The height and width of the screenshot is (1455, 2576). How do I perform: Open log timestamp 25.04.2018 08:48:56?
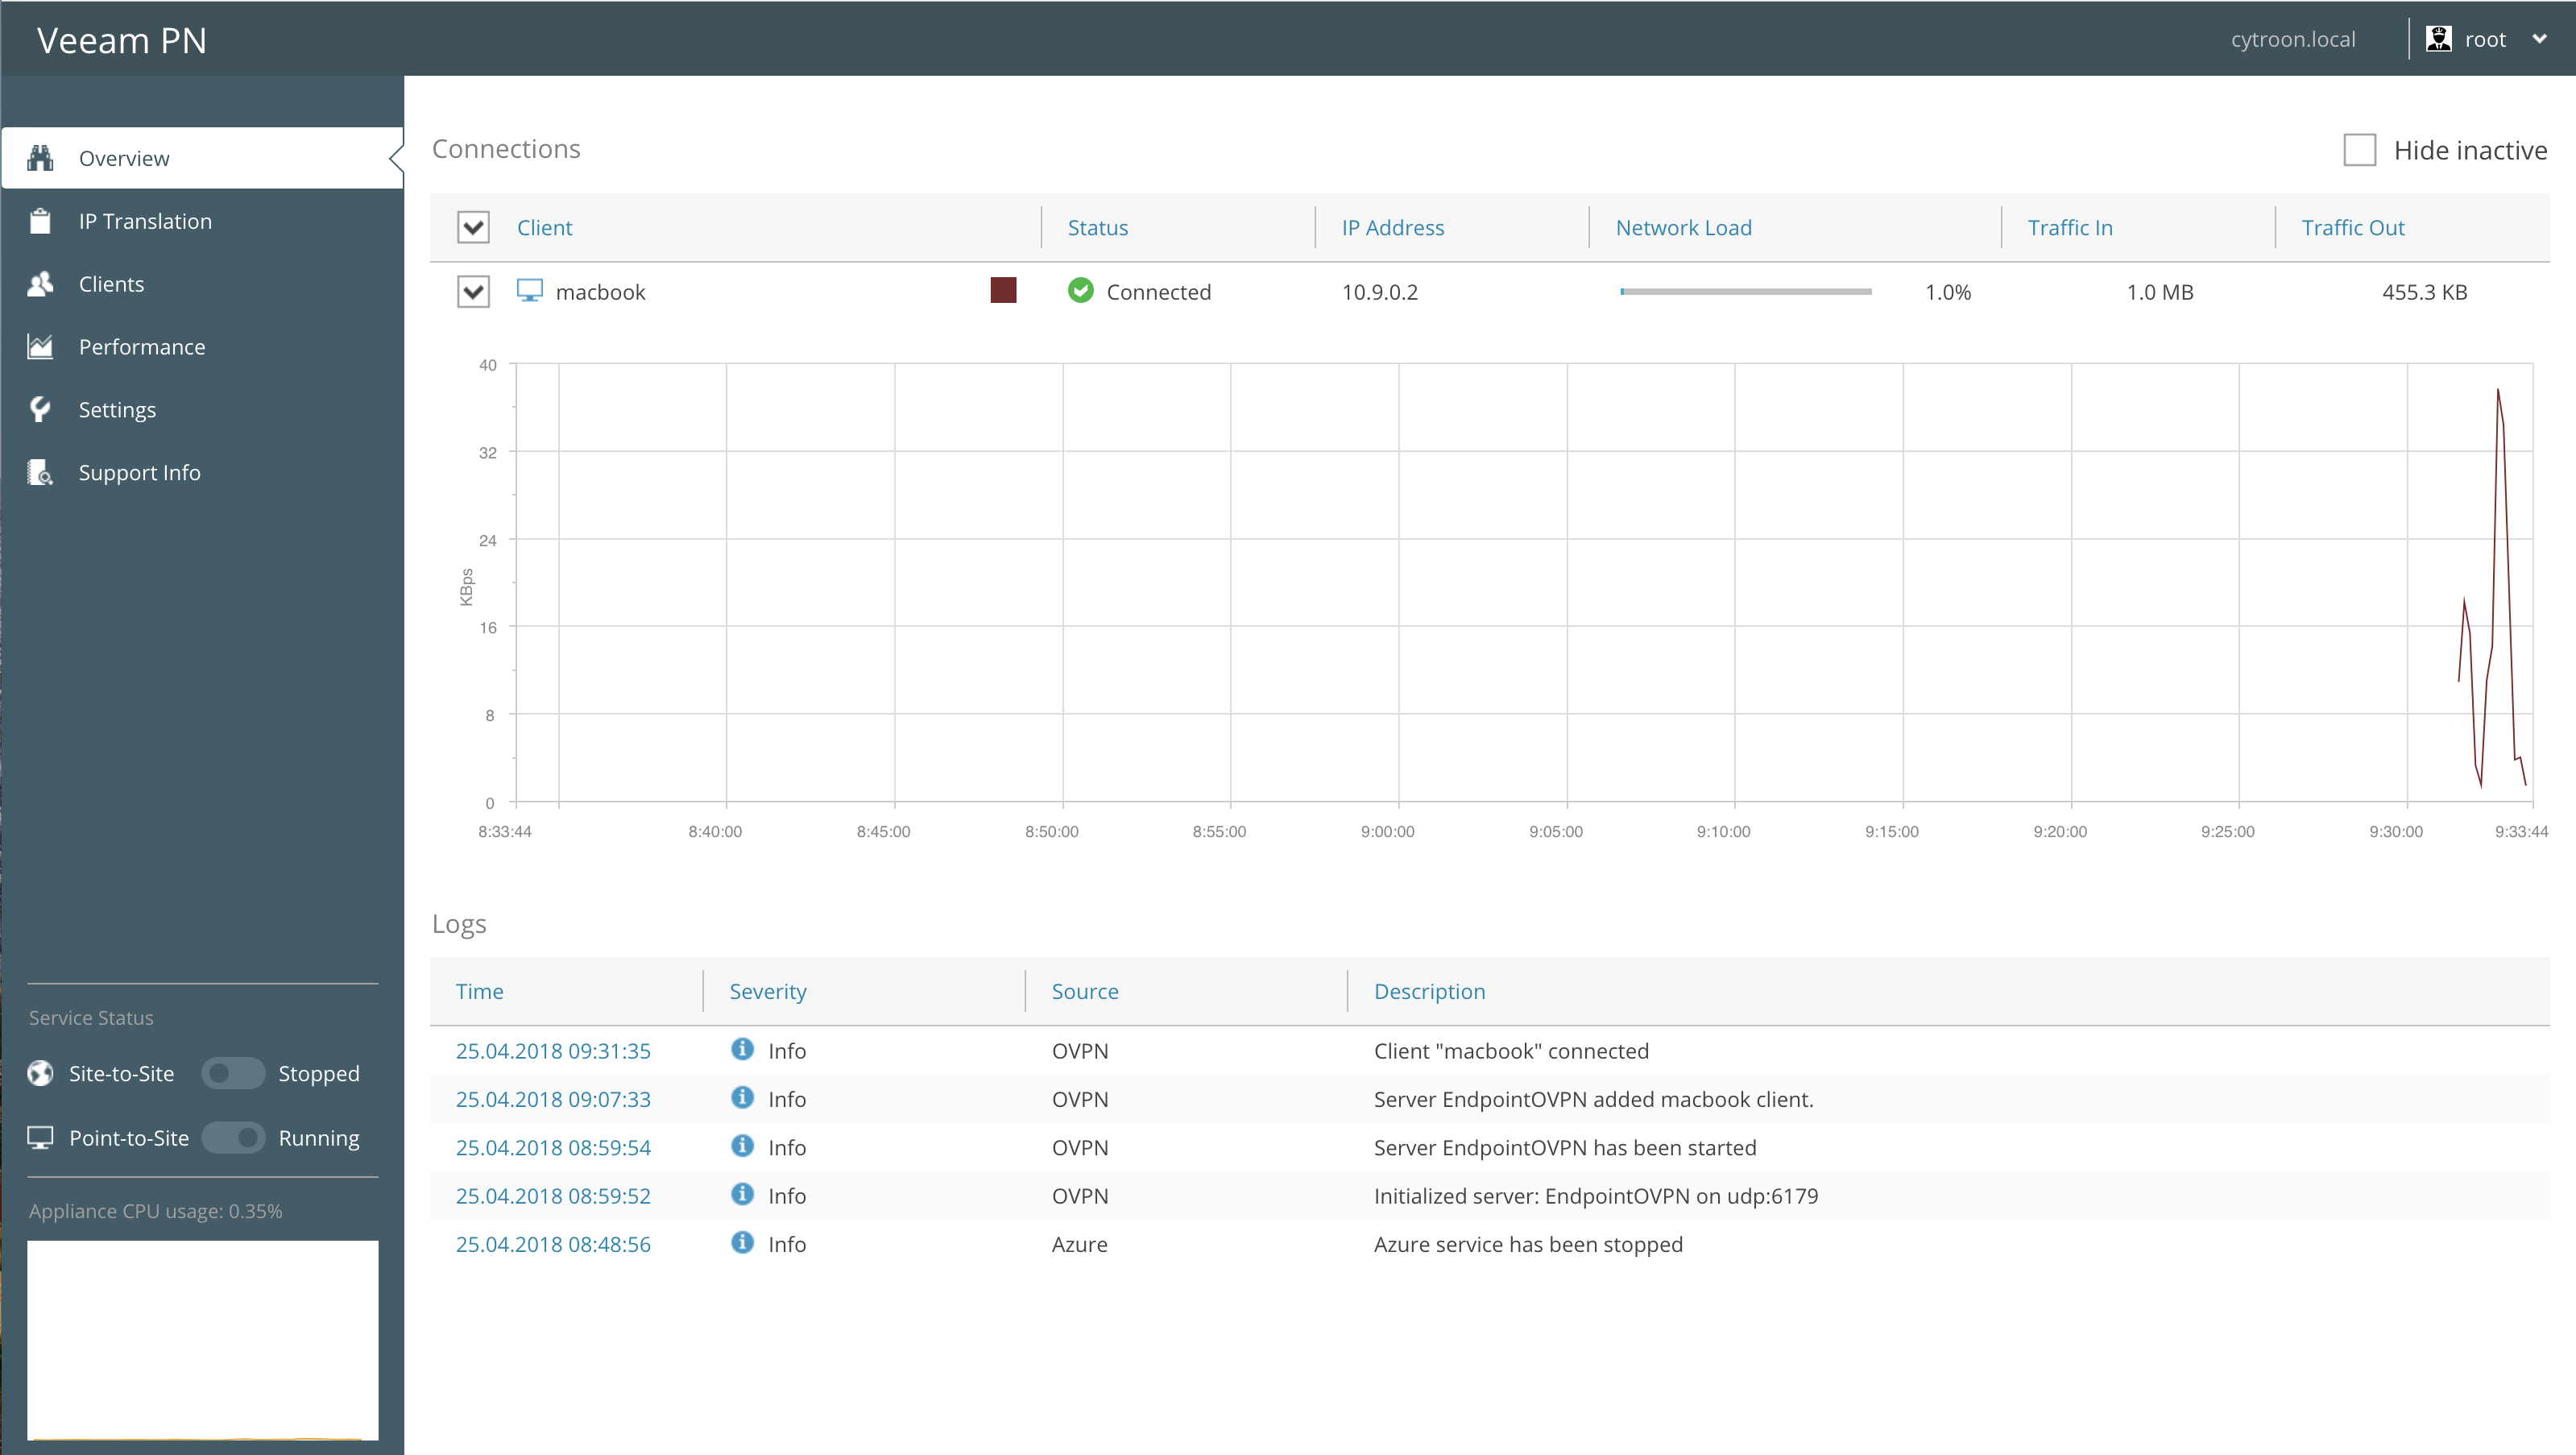point(553,1244)
